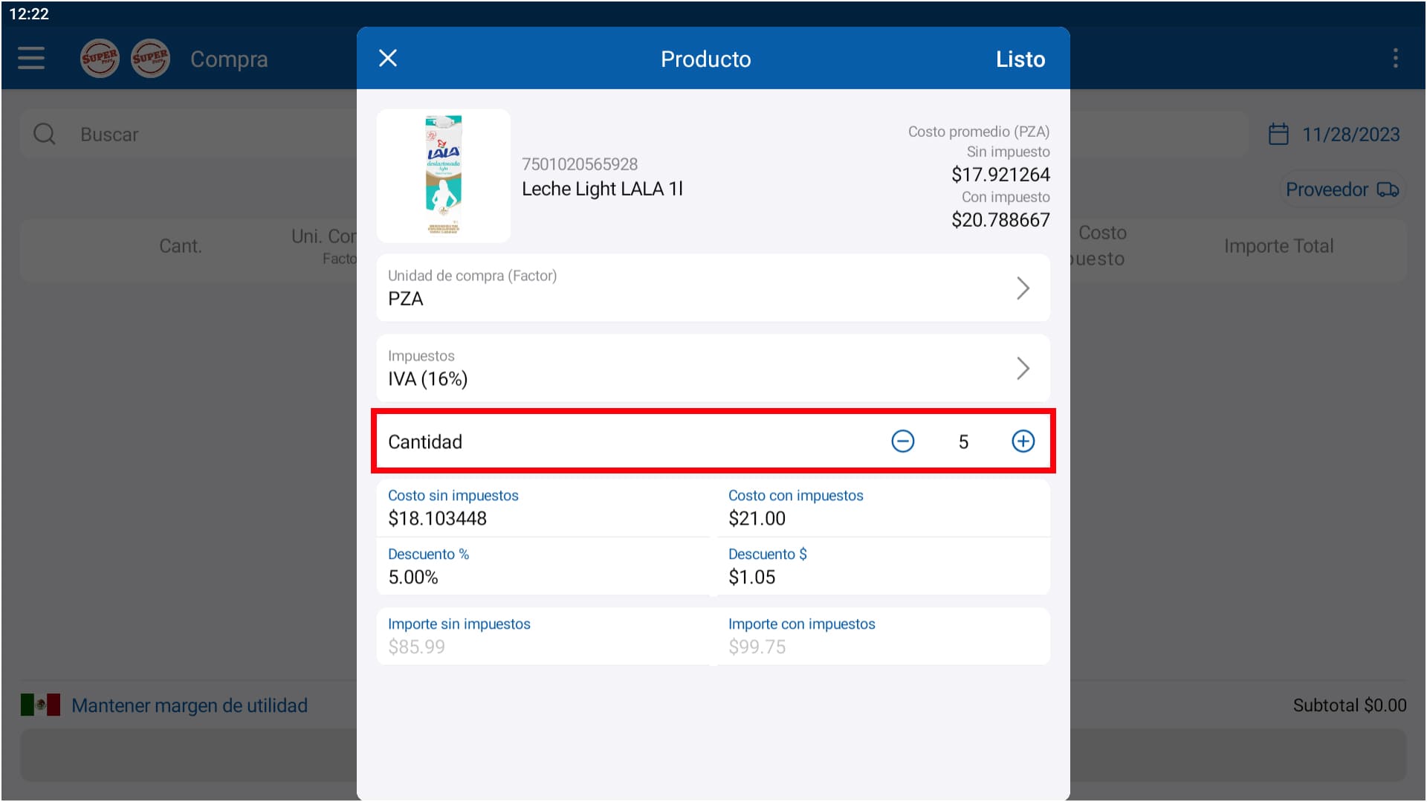Click the Leche Light LALA product image
This screenshot has width=1427, height=802.
(x=444, y=176)
